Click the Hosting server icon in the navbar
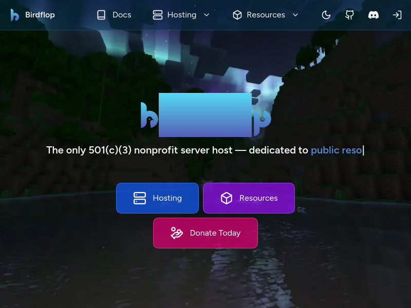This screenshot has width=411, height=308. coord(158,15)
